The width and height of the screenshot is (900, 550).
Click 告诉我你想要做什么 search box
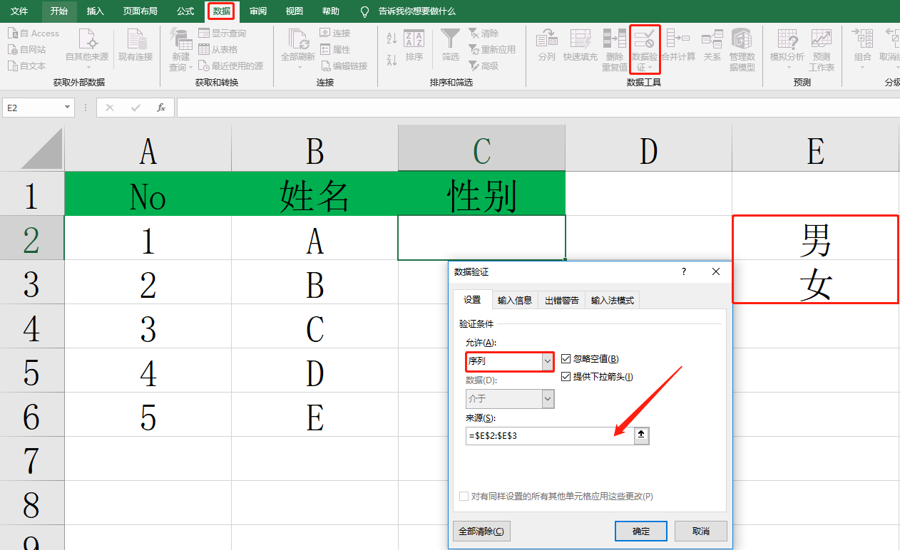[416, 11]
